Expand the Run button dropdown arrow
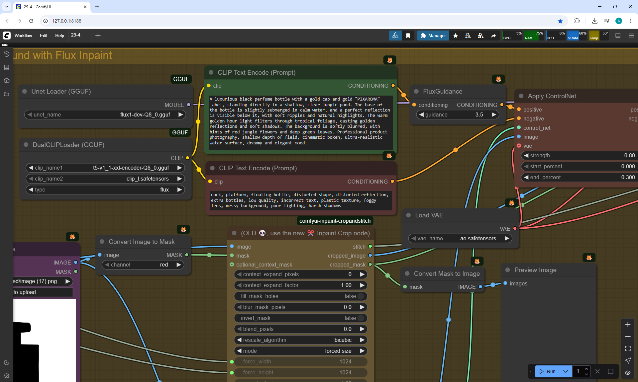Viewport: 638px width, 382px height. point(565,371)
